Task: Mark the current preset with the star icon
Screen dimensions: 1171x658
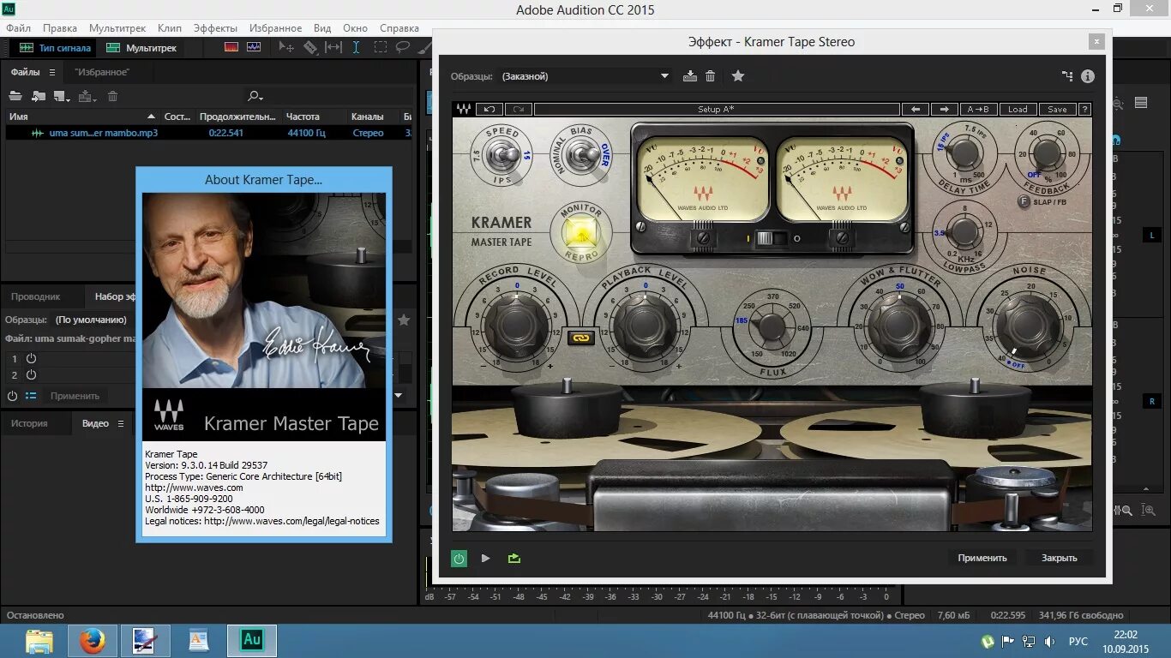Action: pos(737,76)
